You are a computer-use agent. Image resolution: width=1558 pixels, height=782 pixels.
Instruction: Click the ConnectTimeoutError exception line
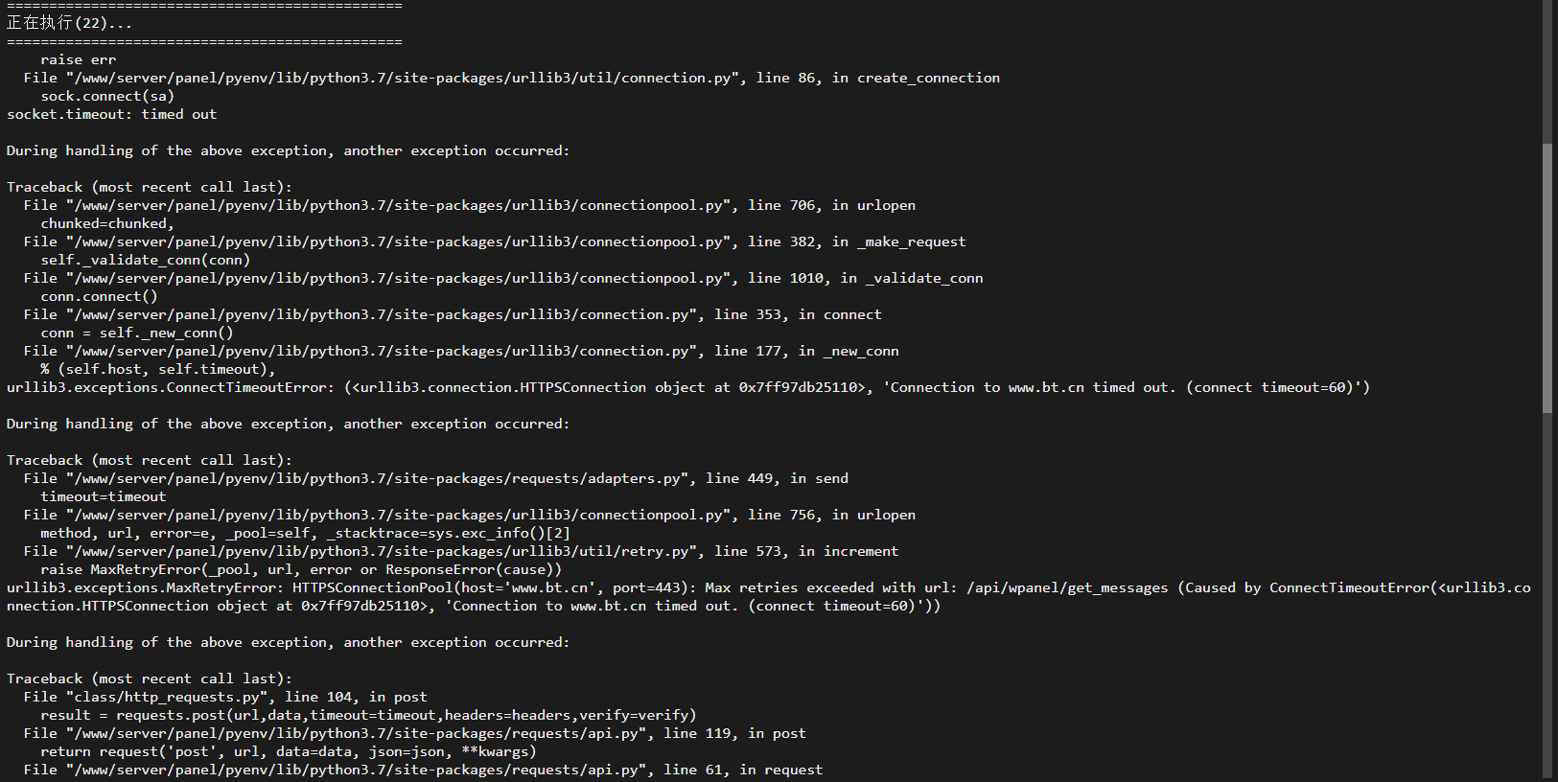pyautogui.click(x=688, y=387)
